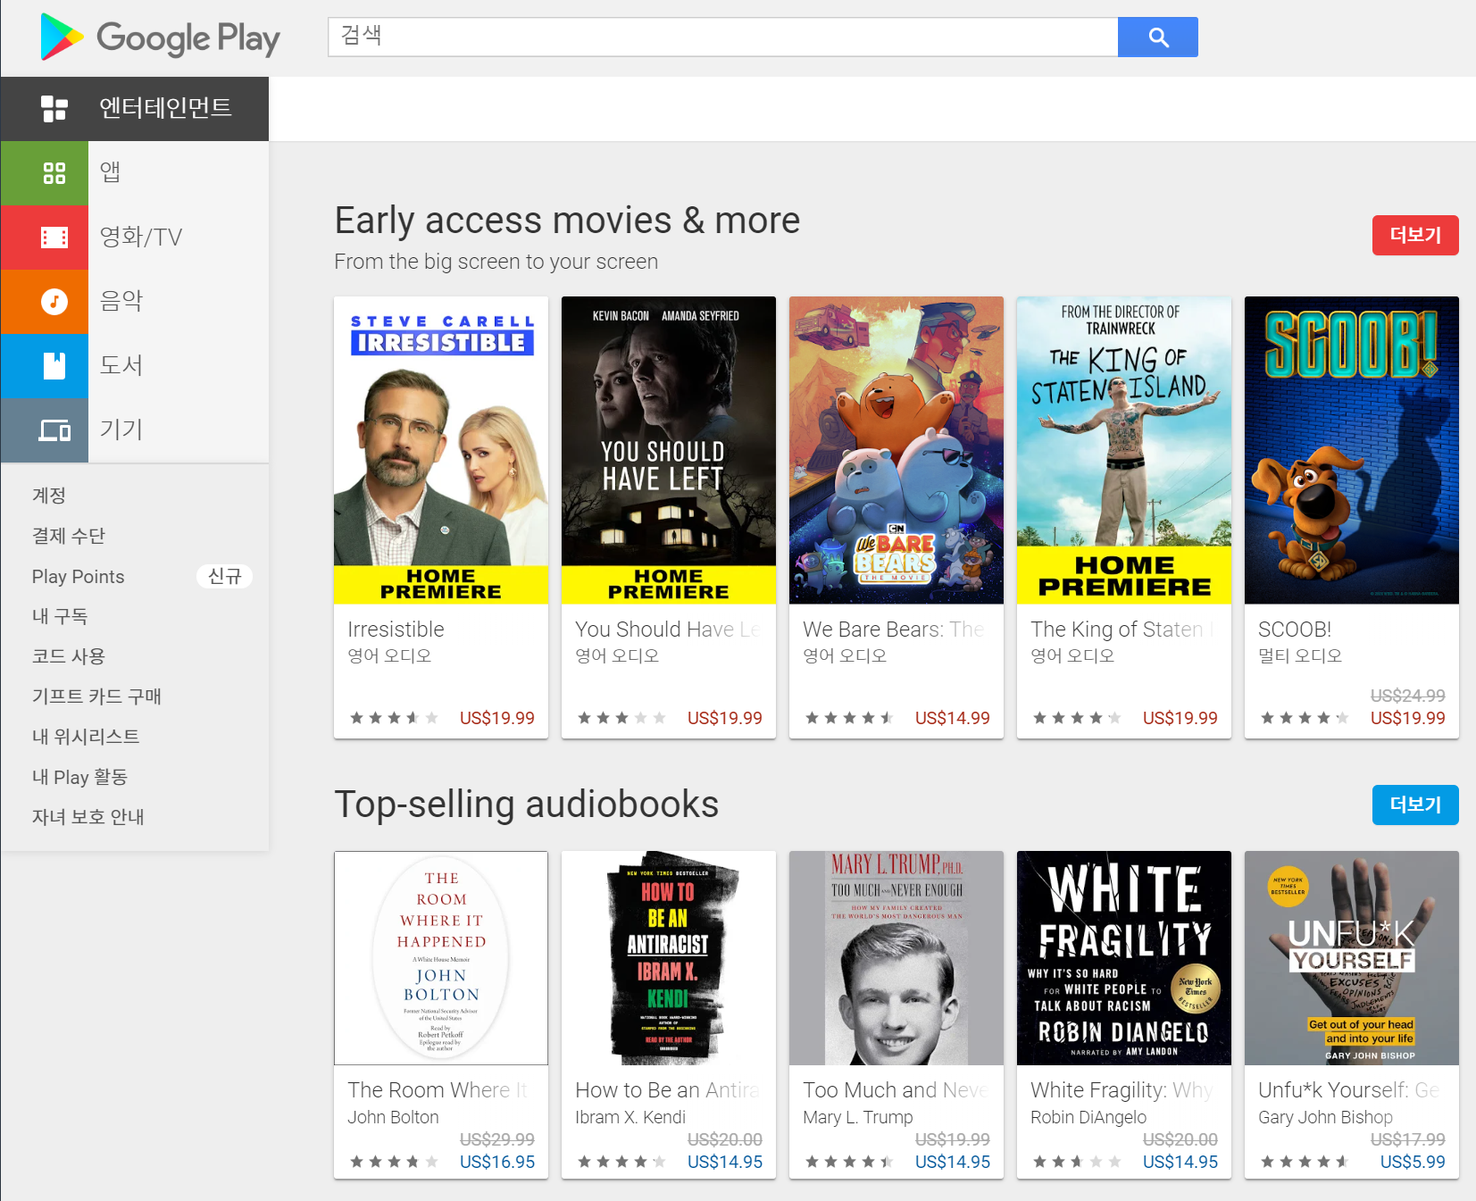Open SCOOB! movie poster
Image resolution: width=1476 pixels, height=1201 pixels.
1352,450
